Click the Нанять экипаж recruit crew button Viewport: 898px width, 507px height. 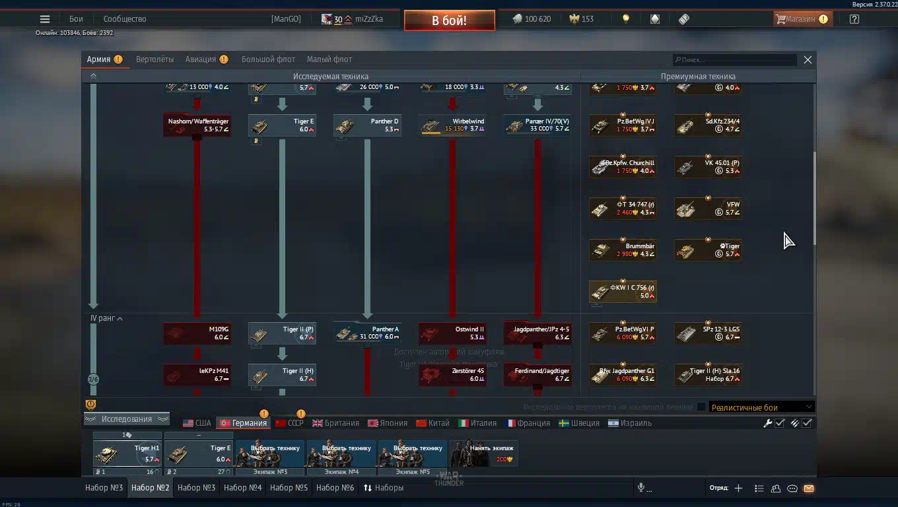tap(484, 454)
